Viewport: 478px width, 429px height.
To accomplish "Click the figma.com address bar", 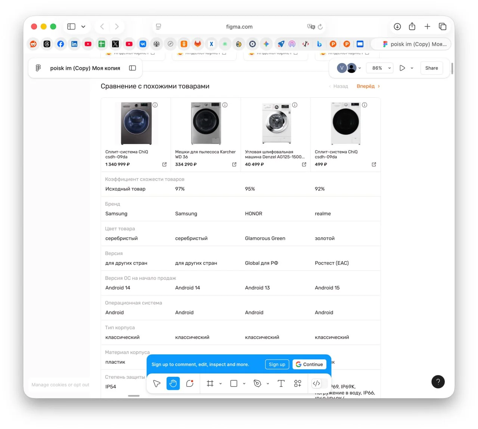I will [239, 26].
